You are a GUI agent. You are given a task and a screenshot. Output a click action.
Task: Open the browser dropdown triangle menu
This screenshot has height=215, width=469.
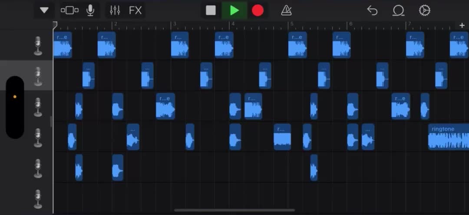[x=44, y=10]
